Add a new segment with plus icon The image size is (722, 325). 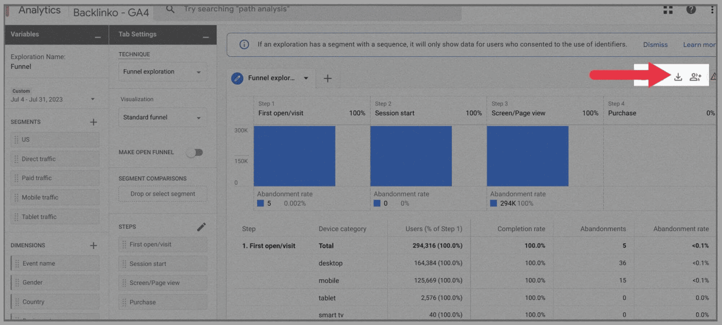[93, 122]
